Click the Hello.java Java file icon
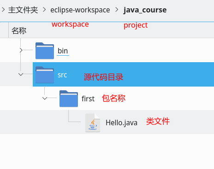 click(x=93, y=122)
